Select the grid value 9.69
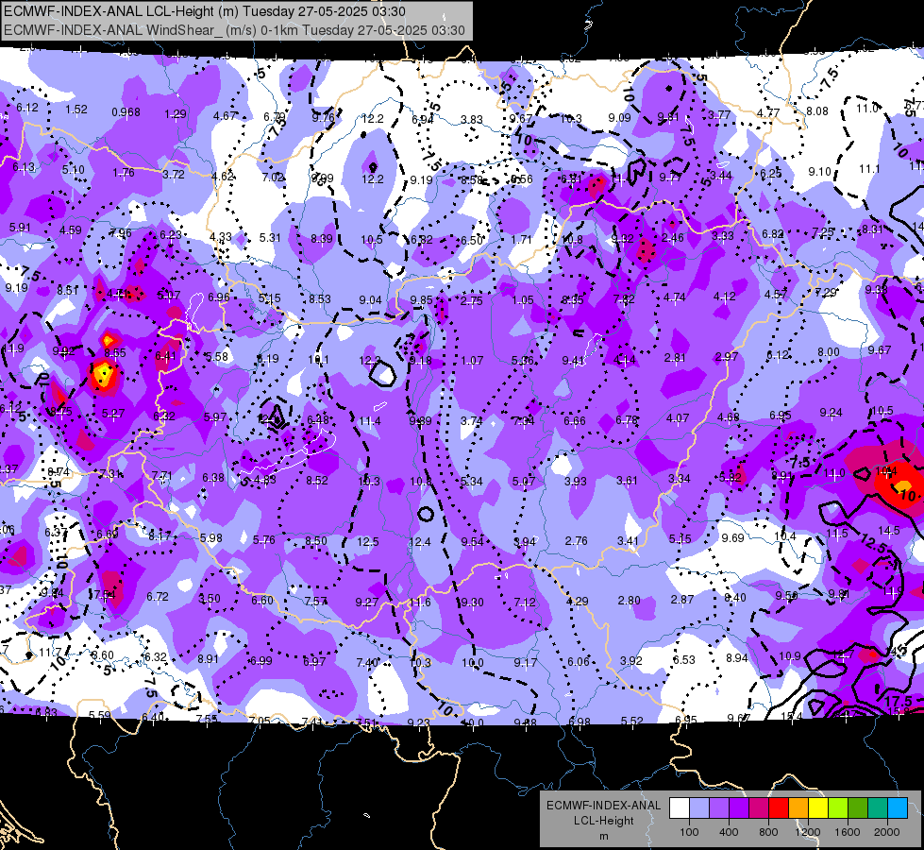Screen dimensions: 924x850 click(x=733, y=538)
